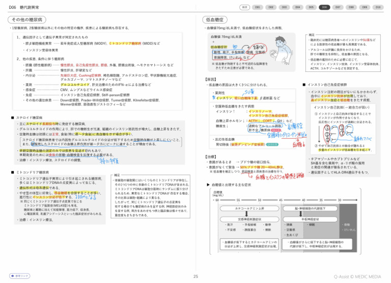391x283 pixels.
Task: Jump to chapter D03
Action: pyautogui.click(x=284, y=7)
